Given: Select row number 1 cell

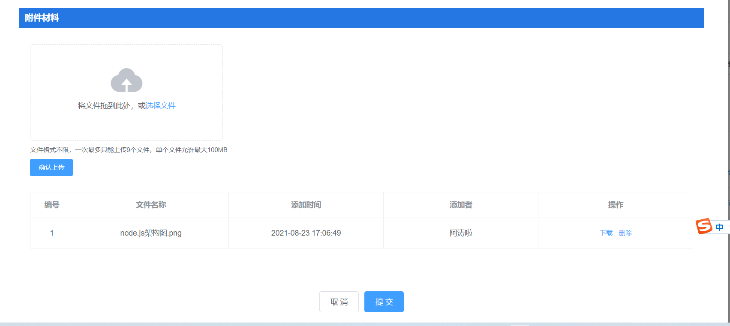Looking at the screenshot, I should coord(52,233).
